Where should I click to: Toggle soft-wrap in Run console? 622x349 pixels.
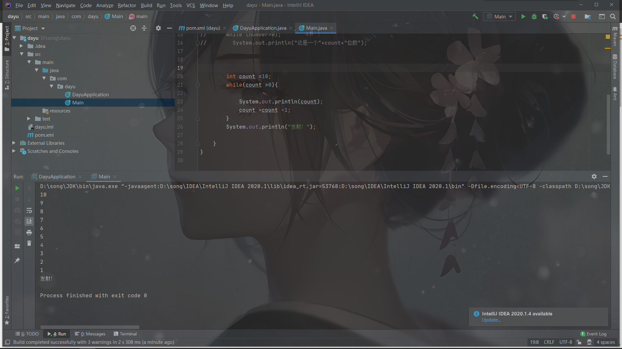click(29, 211)
